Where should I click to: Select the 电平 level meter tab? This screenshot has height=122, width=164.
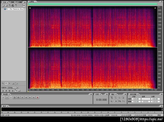(4, 106)
